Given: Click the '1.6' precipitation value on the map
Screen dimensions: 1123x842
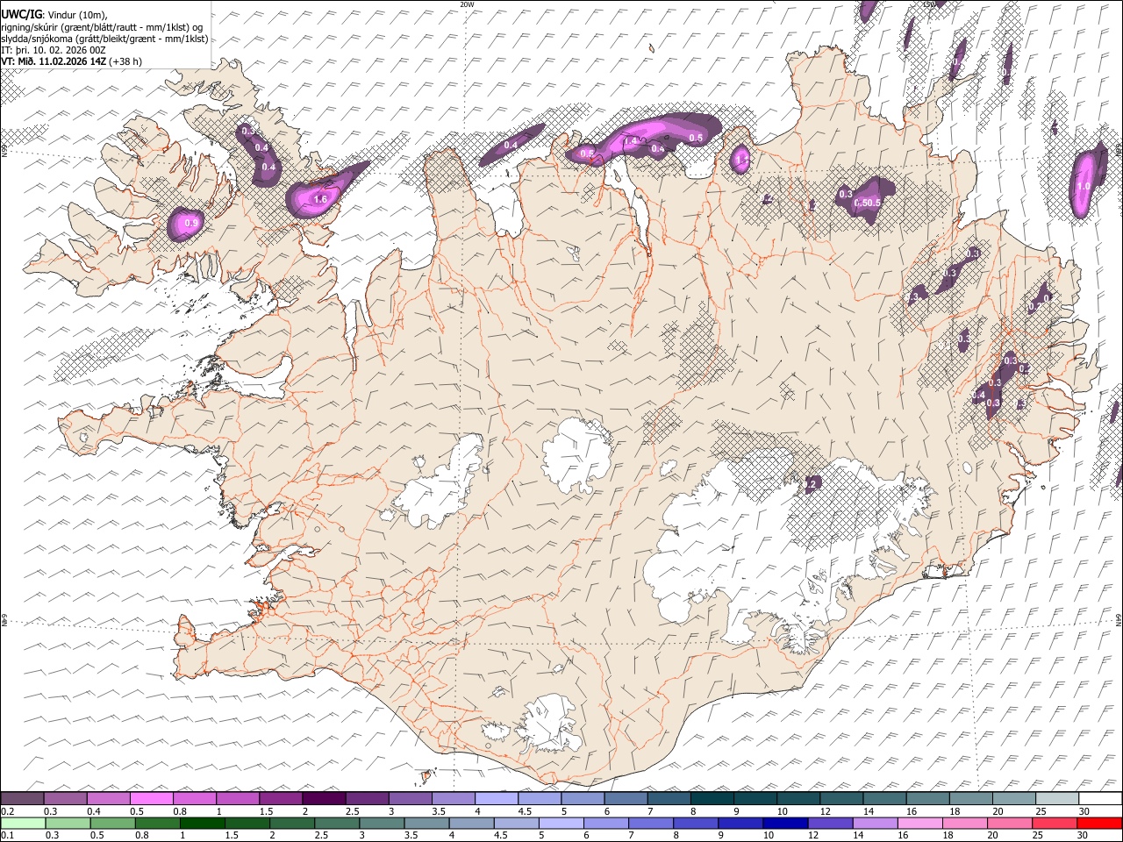Looking at the screenshot, I should (320, 200).
